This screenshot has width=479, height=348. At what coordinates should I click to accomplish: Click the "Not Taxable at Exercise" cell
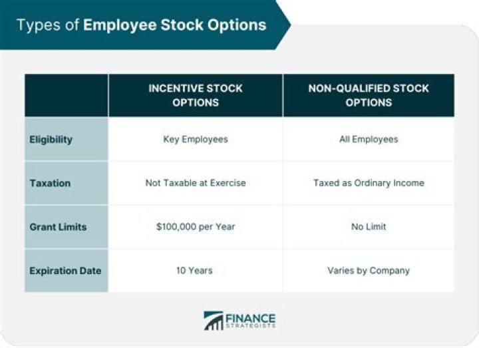(x=195, y=183)
